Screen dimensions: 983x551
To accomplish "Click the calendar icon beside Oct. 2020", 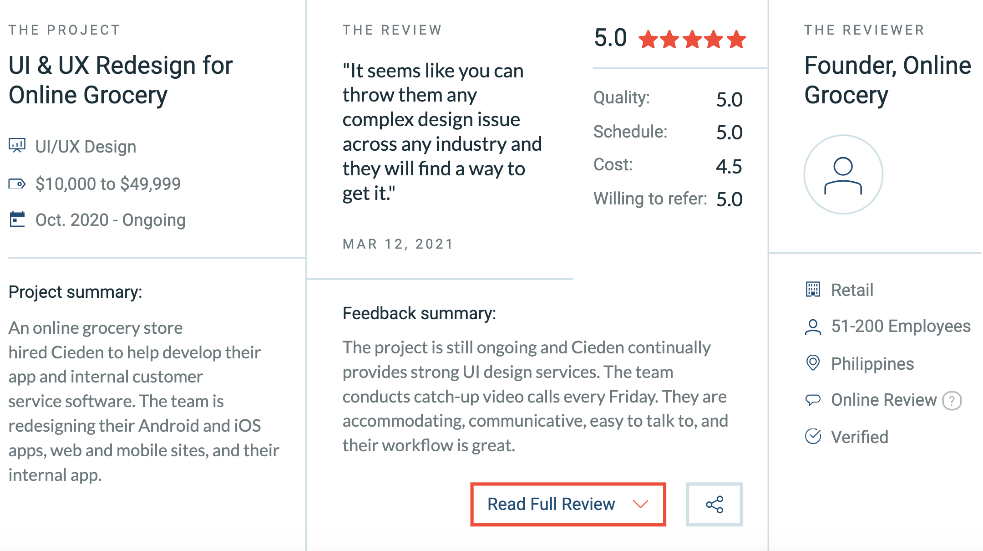I will pos(17,219).
